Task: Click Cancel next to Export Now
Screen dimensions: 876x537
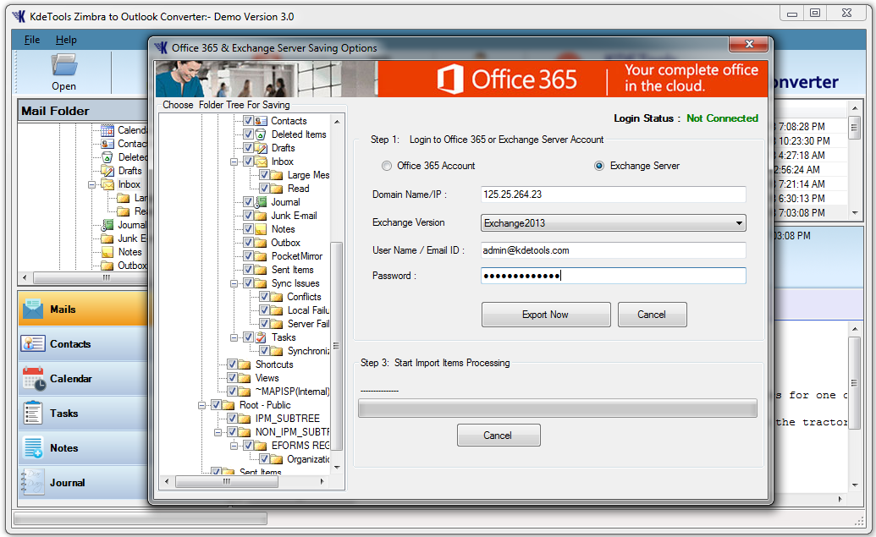Action: (x=652, y=315)
